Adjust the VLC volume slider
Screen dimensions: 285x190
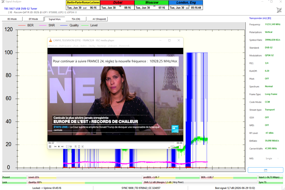click(176, 147)
